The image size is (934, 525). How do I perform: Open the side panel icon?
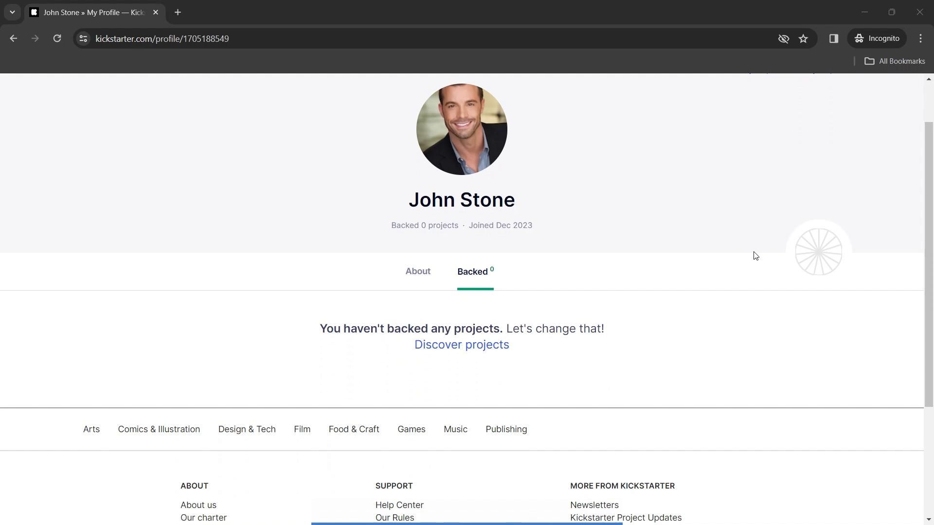(833, 38)
